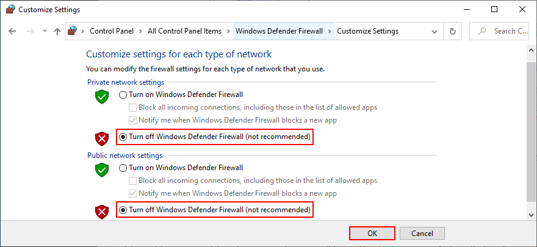Expand chevron after Control Panel breadcrumb
This screenshot has width=537, height=247.
point(139,31)
